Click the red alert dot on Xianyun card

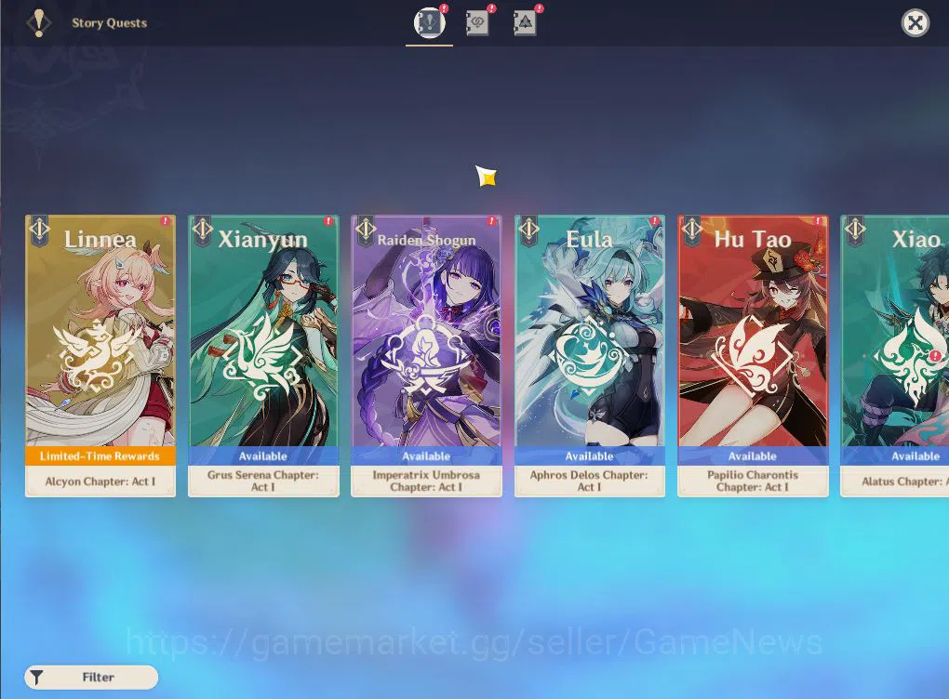tap(328, 221)
